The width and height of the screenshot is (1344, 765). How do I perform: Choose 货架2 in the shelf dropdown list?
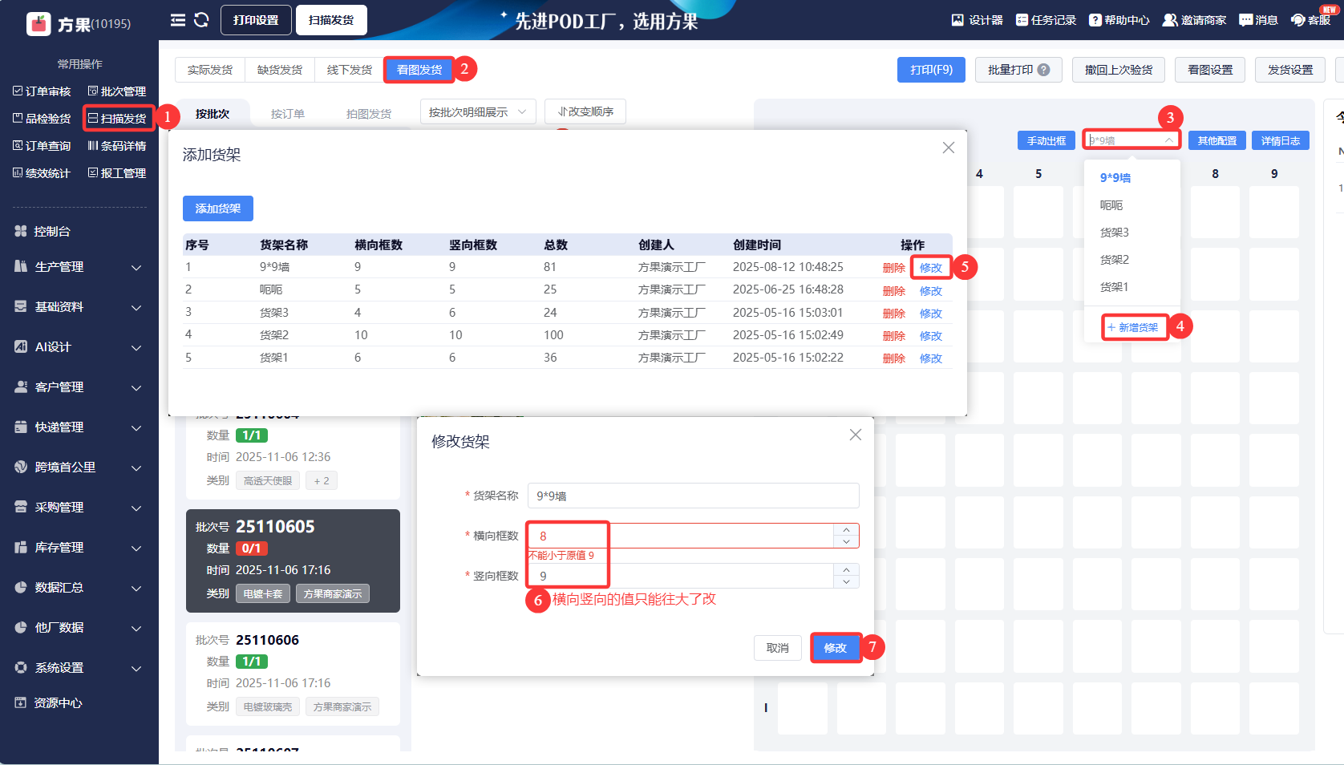[1131, 260]
